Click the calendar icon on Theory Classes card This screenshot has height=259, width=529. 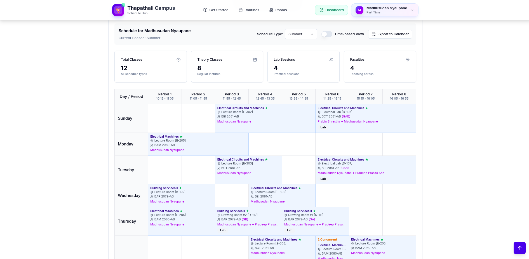[x=255, y=60]
